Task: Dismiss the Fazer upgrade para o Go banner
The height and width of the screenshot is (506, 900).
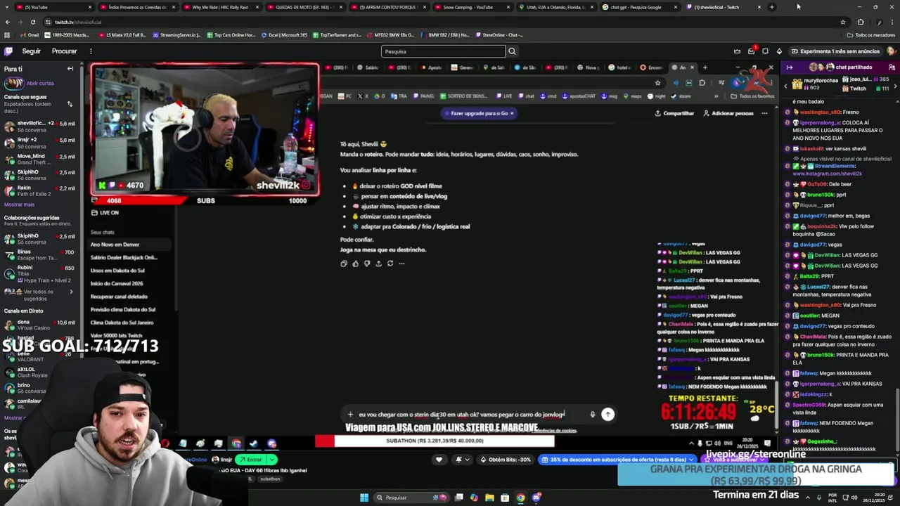Action: 512,113
